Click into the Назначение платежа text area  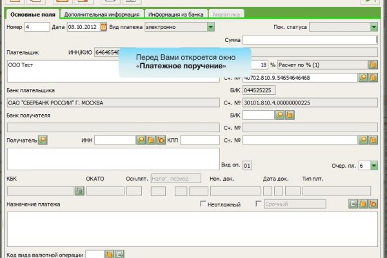pos(192,229)
